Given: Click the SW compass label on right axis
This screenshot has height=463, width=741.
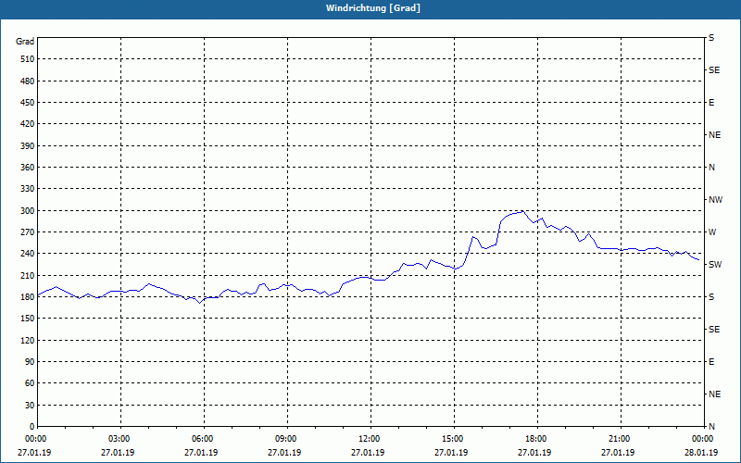Looking at the screenshot, I should [x=715, y=265].
